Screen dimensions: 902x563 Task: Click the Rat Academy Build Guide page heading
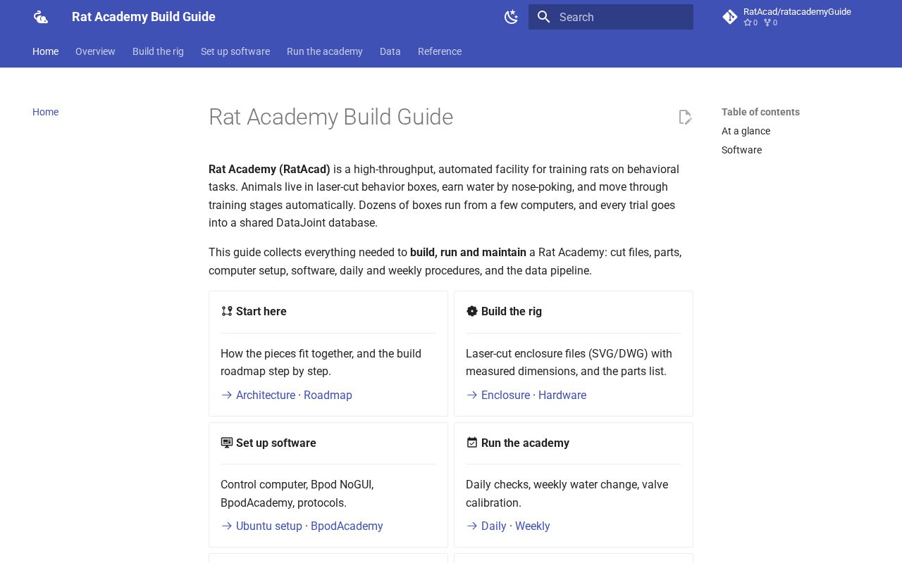[330, 117]
